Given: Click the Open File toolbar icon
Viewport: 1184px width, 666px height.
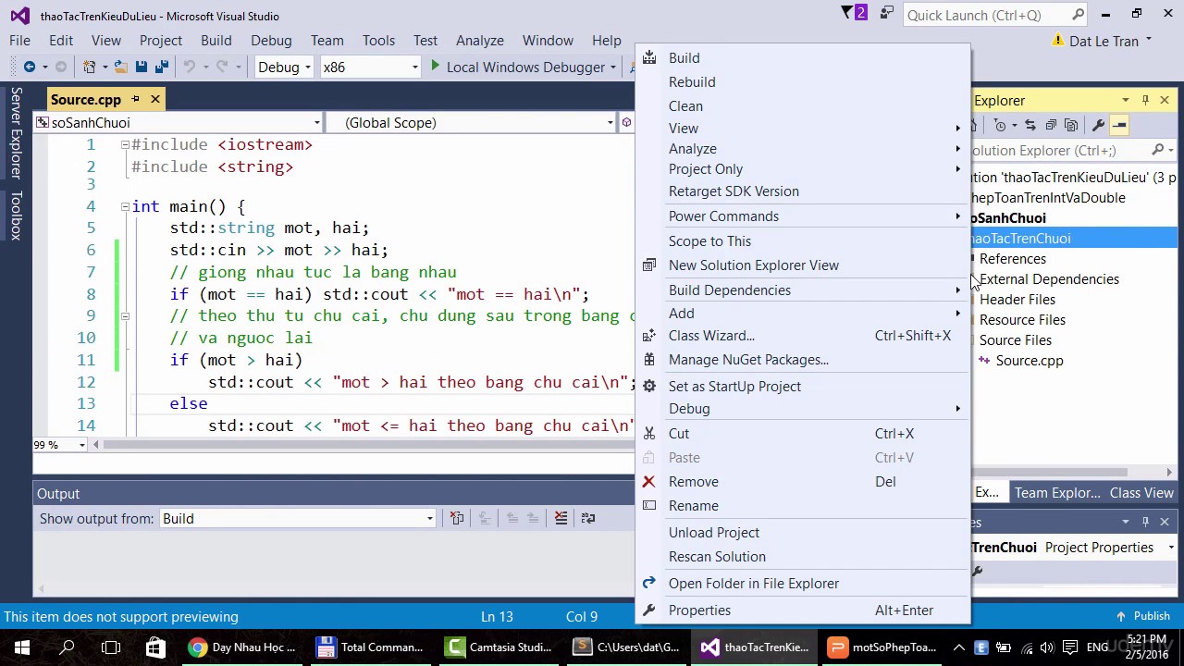Looking at the screenshot, I should [x=120, y=67].
